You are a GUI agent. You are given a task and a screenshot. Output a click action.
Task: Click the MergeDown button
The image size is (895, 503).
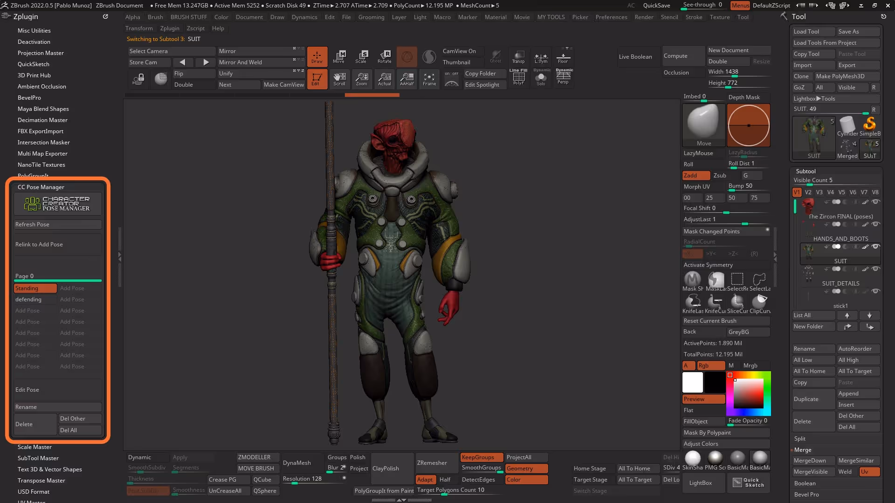point(814,461)
